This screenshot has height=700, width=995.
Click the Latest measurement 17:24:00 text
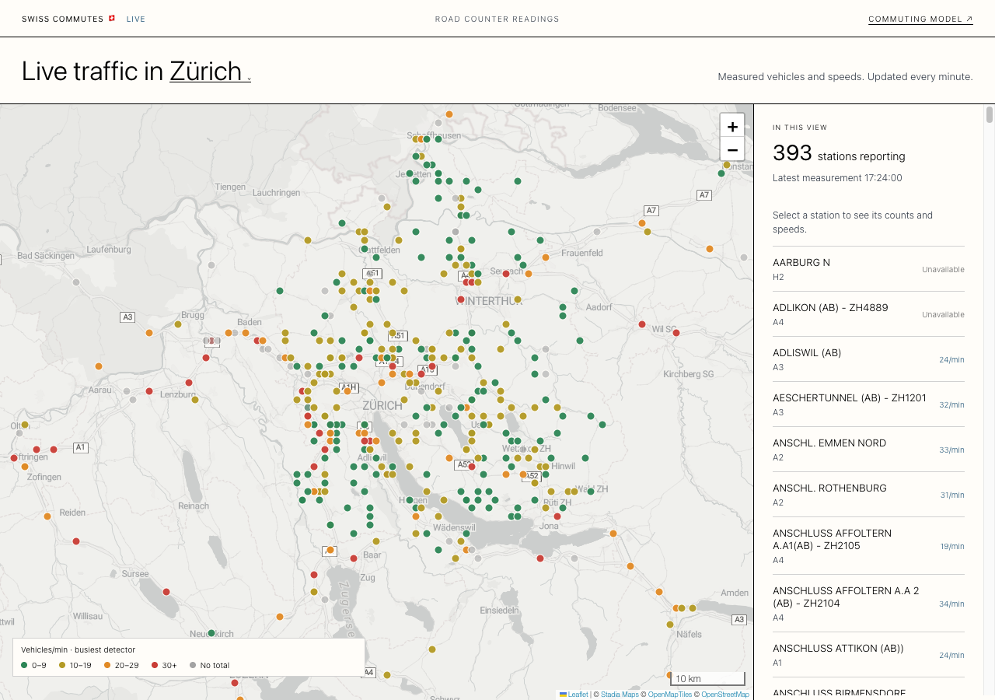pos(837,178)
